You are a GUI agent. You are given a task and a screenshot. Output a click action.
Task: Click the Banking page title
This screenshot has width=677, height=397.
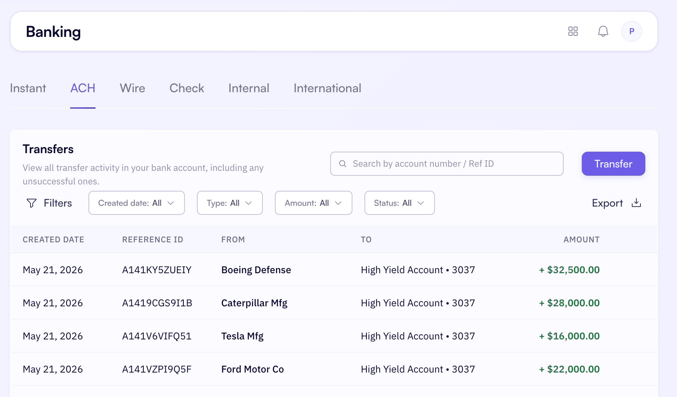tap(53, 32)
